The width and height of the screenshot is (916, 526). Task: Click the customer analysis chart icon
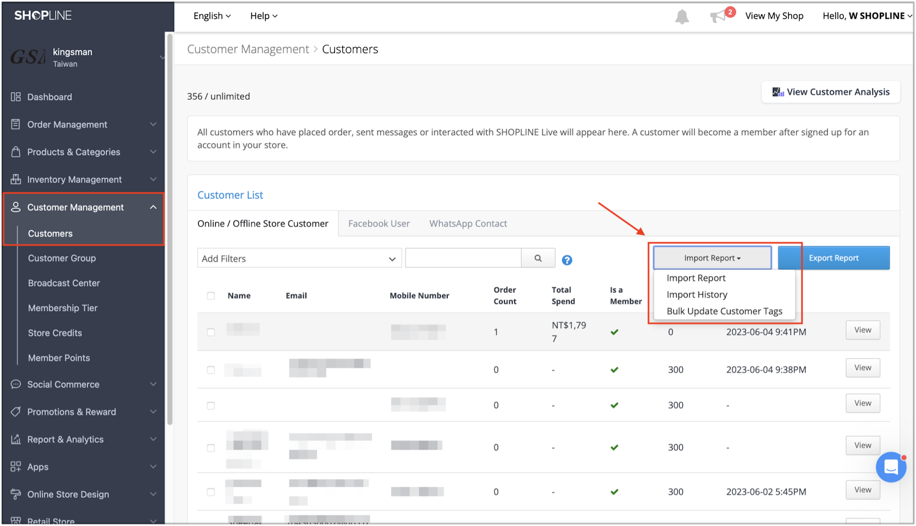(x=778, y=92)
